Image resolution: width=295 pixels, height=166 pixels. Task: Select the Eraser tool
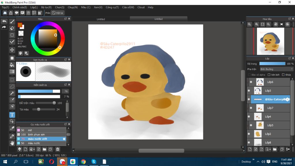point(12,28)
